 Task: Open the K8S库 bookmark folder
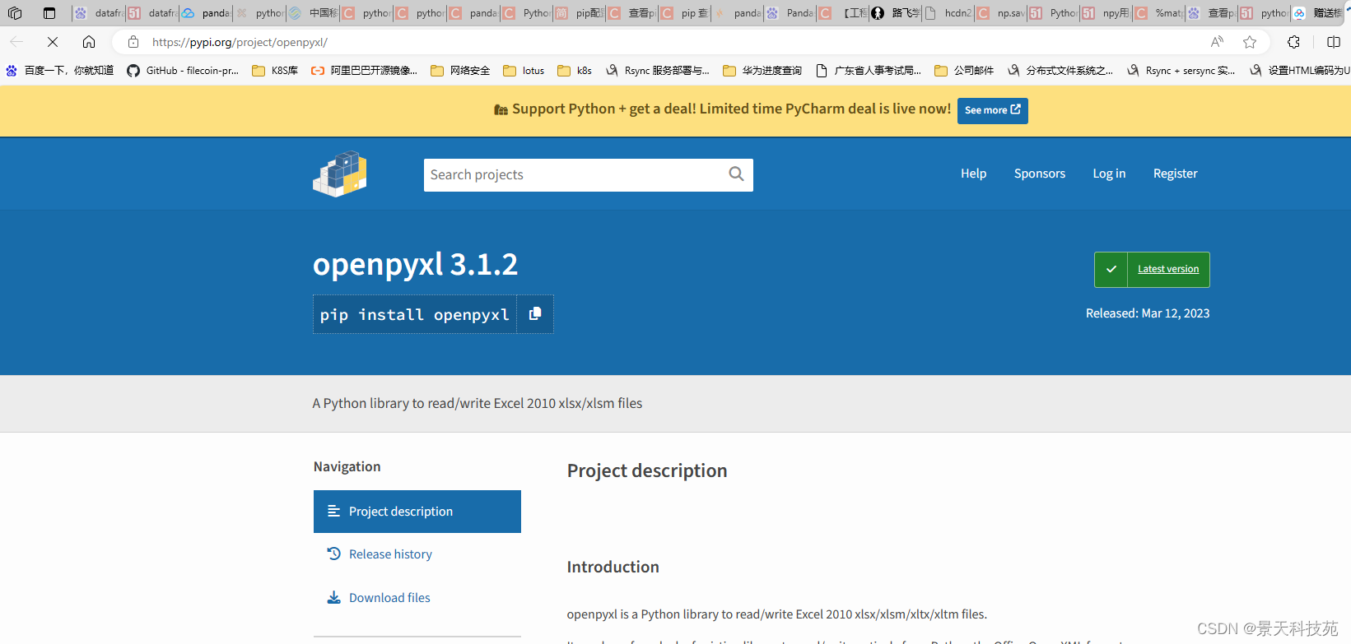tap(275, 71)
